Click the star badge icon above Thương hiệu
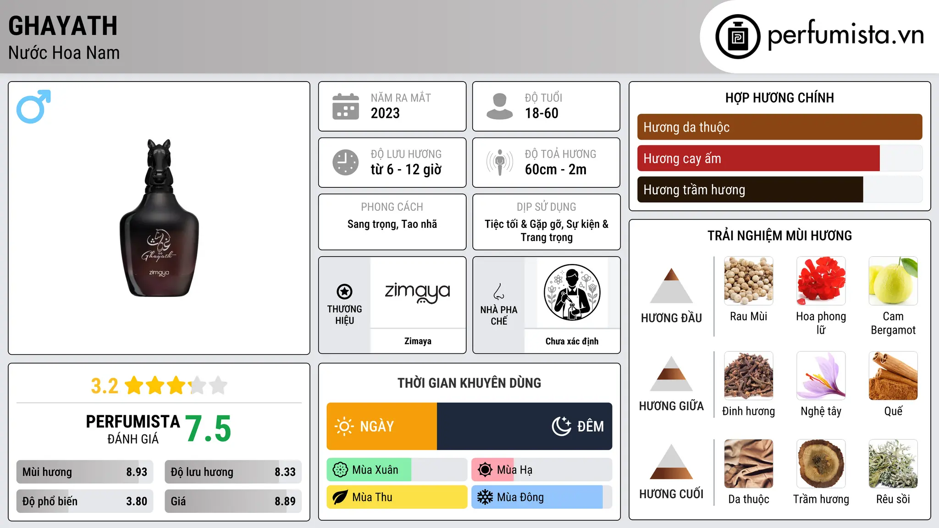This screenshot has height=528, width=939. (344, 291)
